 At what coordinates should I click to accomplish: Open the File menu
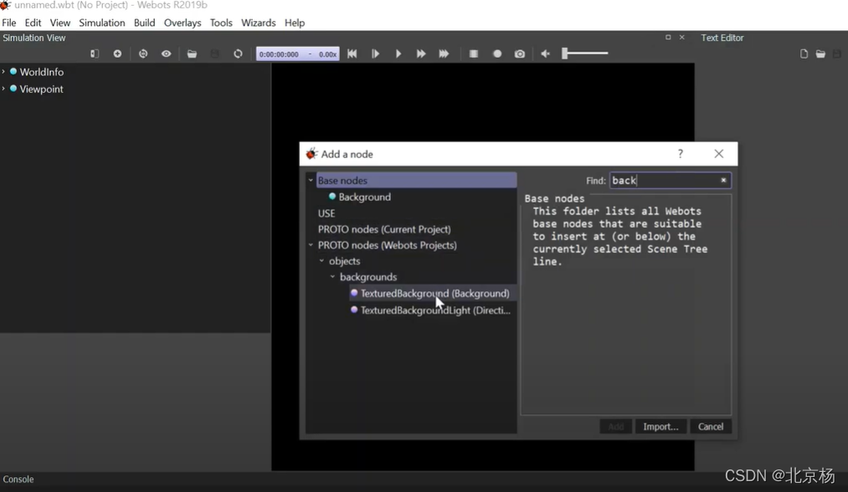tap(8, 23)
